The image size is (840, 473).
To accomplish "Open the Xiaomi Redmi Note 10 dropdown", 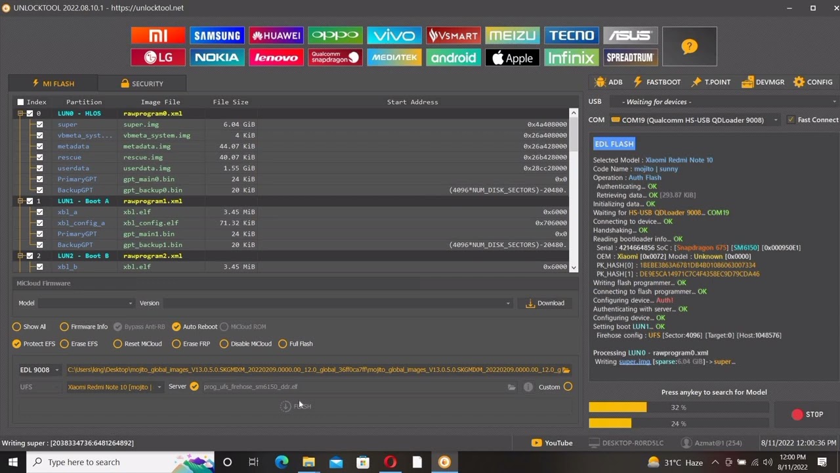I will click(x=114, y=387).
